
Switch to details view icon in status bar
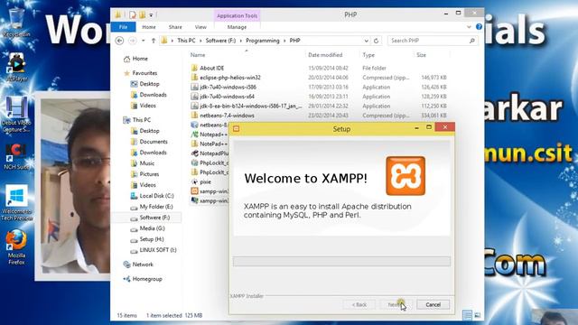[x=467, y=315]
